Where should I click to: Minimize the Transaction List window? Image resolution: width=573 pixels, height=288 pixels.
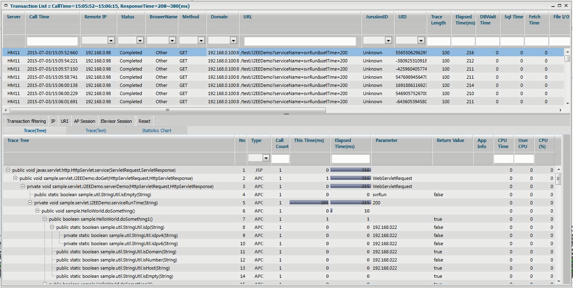click(553, 6)
